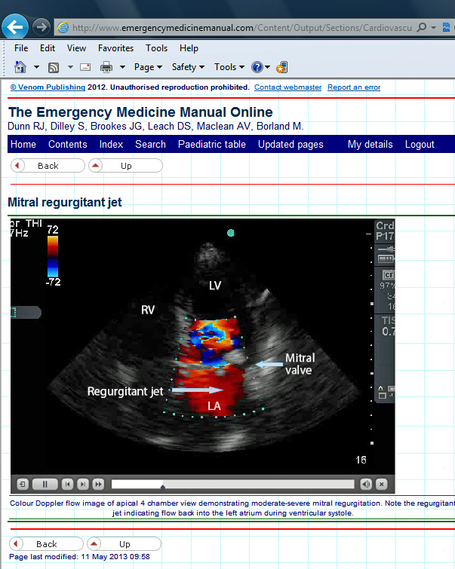Screen dimensions: 455x569
Task: Click the Home toolbar icon
Action: click(20, 67)
